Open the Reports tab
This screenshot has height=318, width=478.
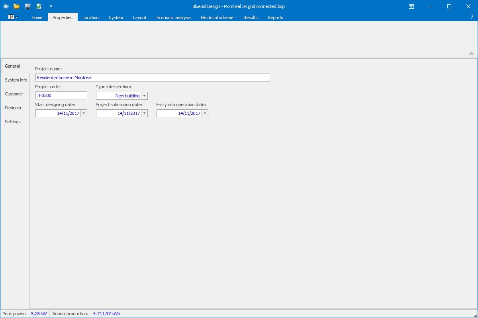point(275,17)
